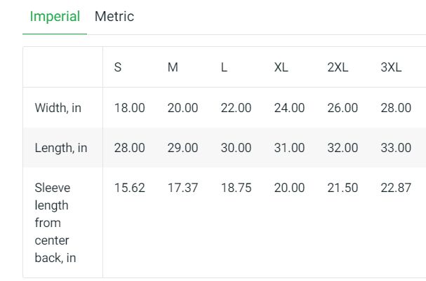The height and width of the screenshot is (281, 426).
Task: Click the 24.00 width value for XL
Action: 289,108
